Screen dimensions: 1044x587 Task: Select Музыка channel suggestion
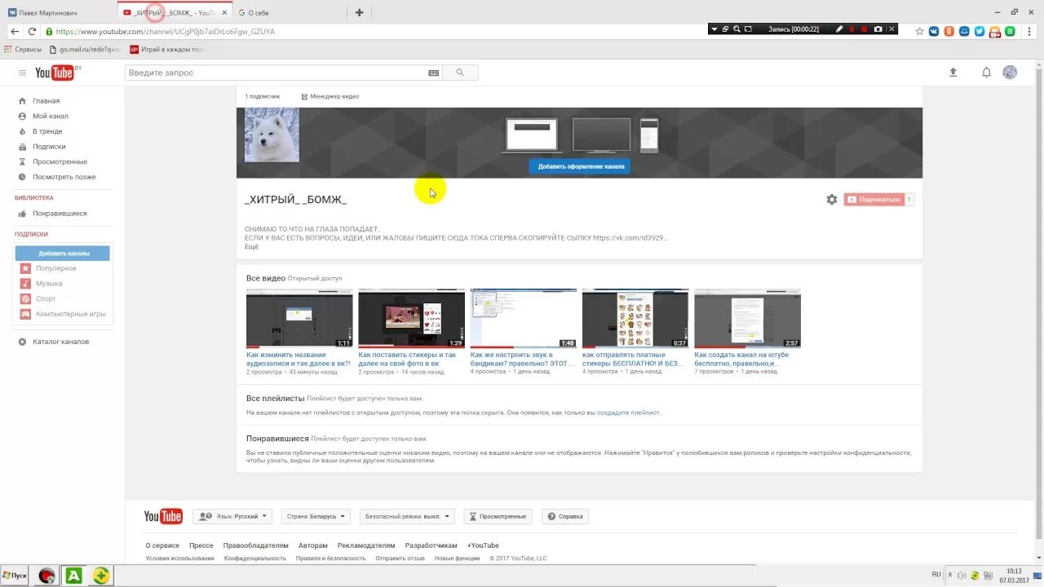48,284
